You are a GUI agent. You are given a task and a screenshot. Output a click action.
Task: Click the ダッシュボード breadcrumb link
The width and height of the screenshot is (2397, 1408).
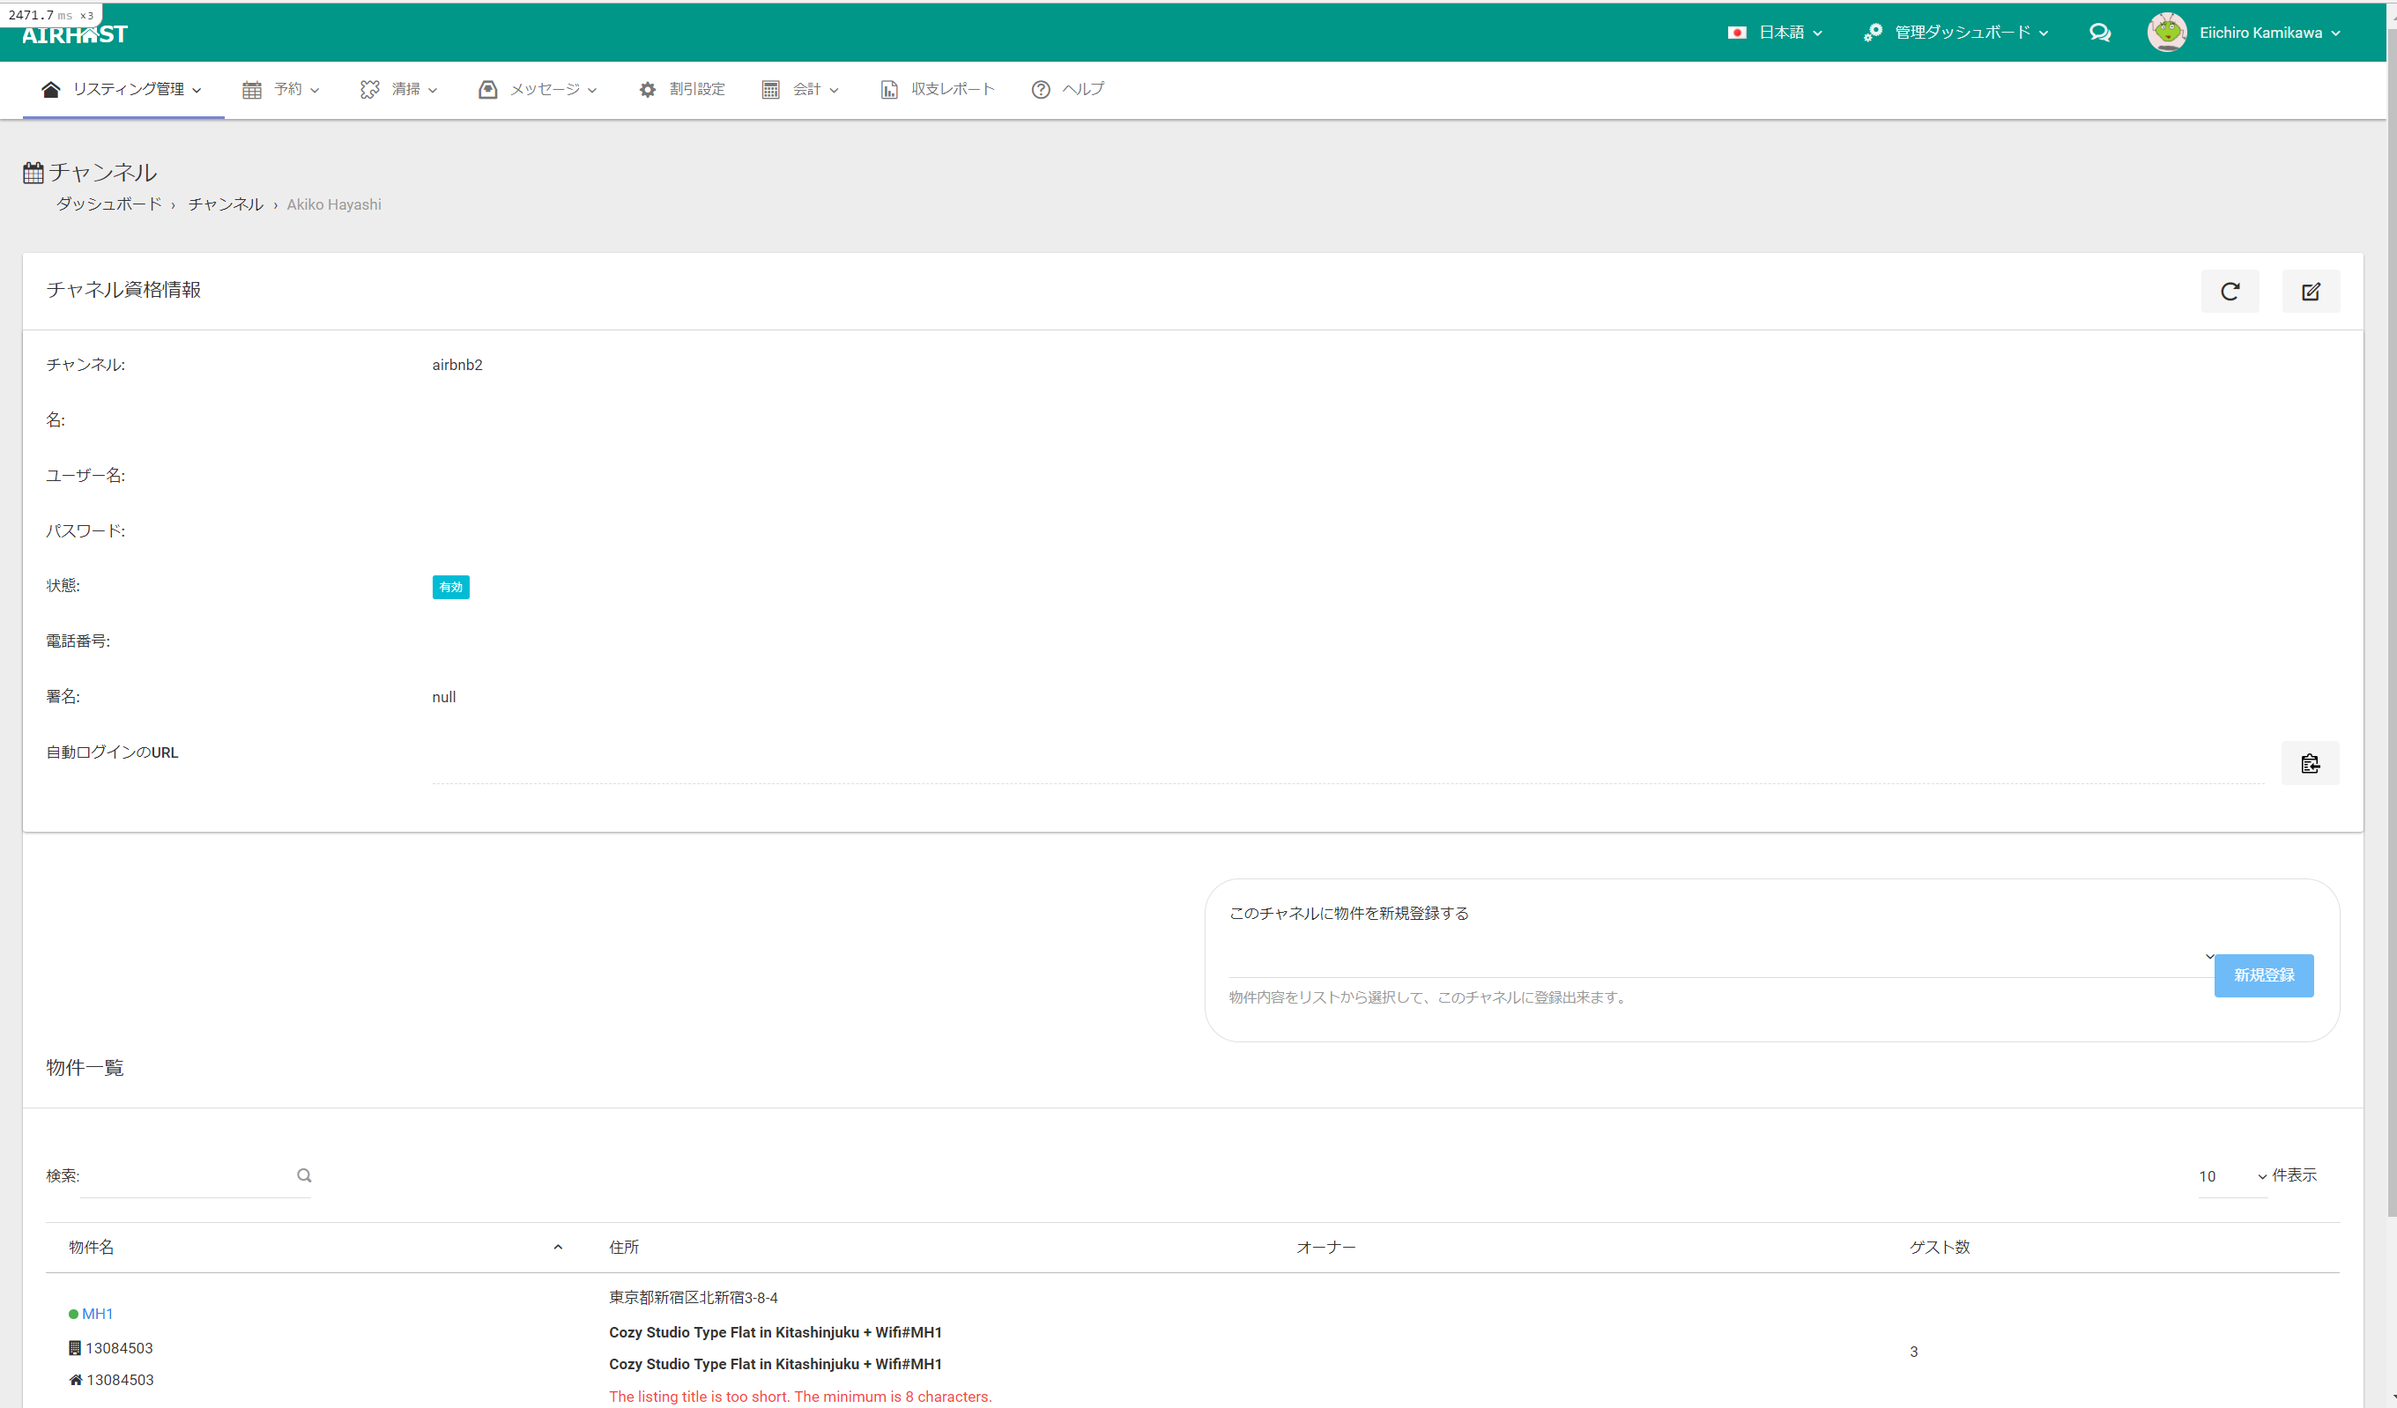point(108,204)
